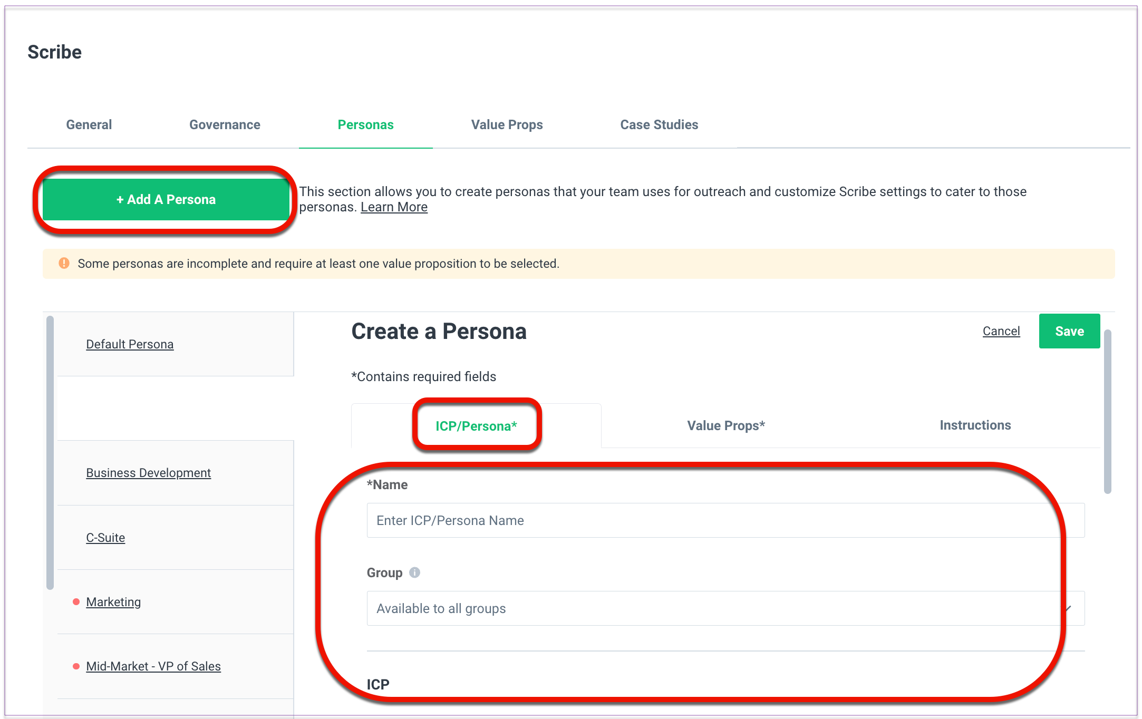
Task: Click the + Add A Persona button
Action: coord(166,199)
